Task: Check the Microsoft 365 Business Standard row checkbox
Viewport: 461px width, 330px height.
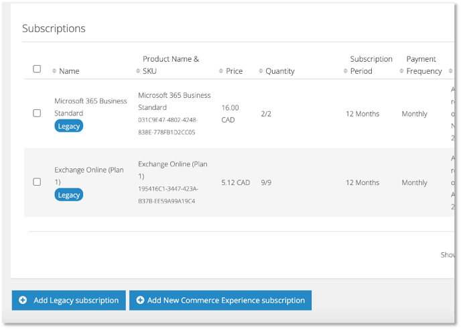Action: (37, 113)
